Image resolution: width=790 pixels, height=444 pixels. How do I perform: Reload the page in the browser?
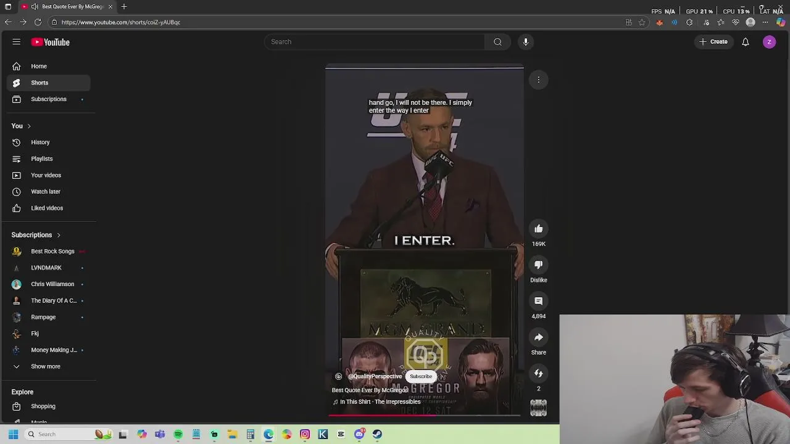[38, 22]
